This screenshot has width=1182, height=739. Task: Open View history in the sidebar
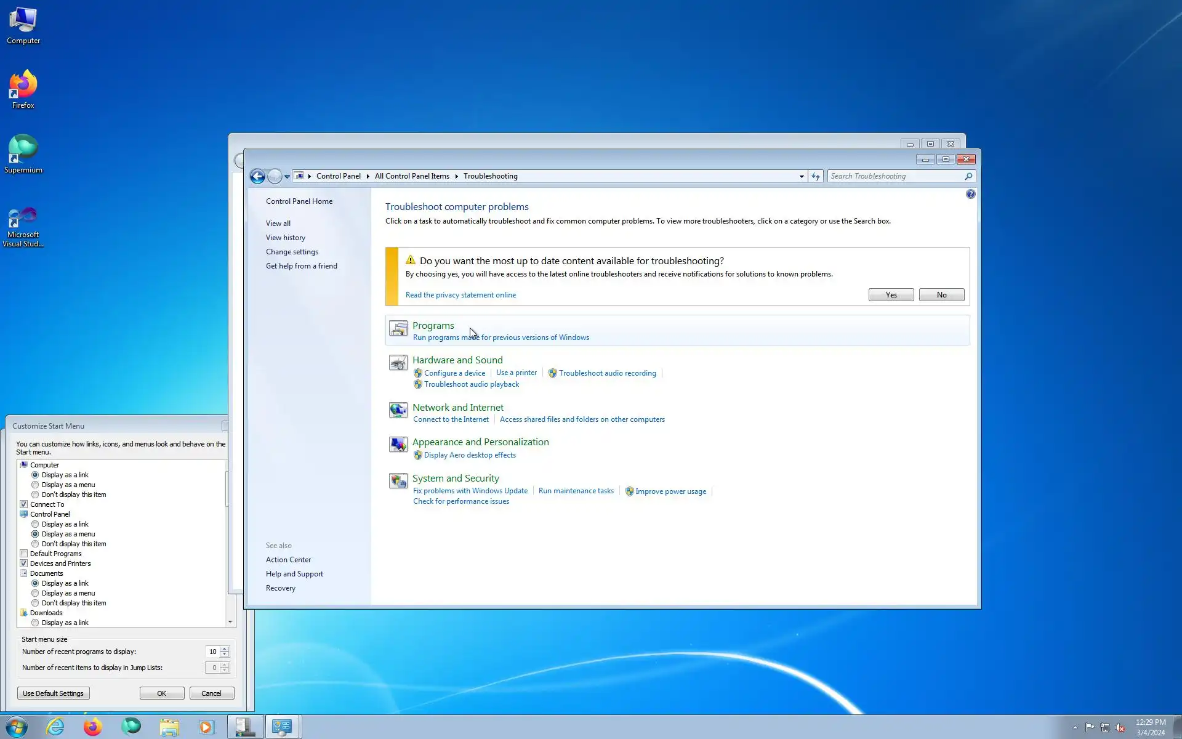pyautogui.click(x=285, y=238)
